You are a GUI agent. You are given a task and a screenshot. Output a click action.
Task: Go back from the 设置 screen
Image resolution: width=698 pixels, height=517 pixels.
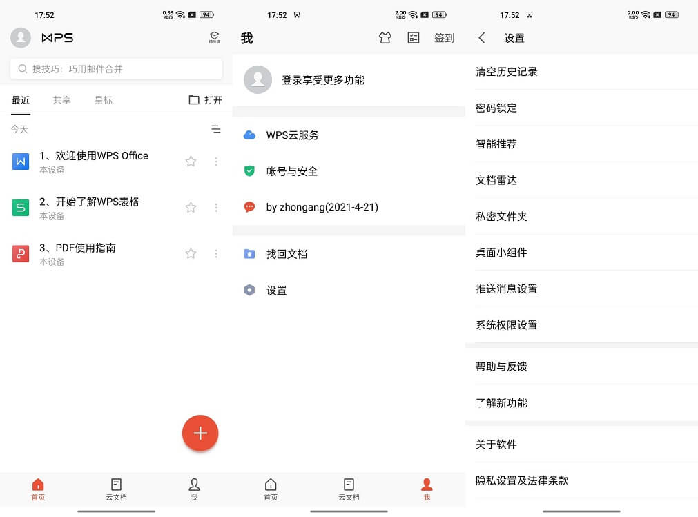482,38
